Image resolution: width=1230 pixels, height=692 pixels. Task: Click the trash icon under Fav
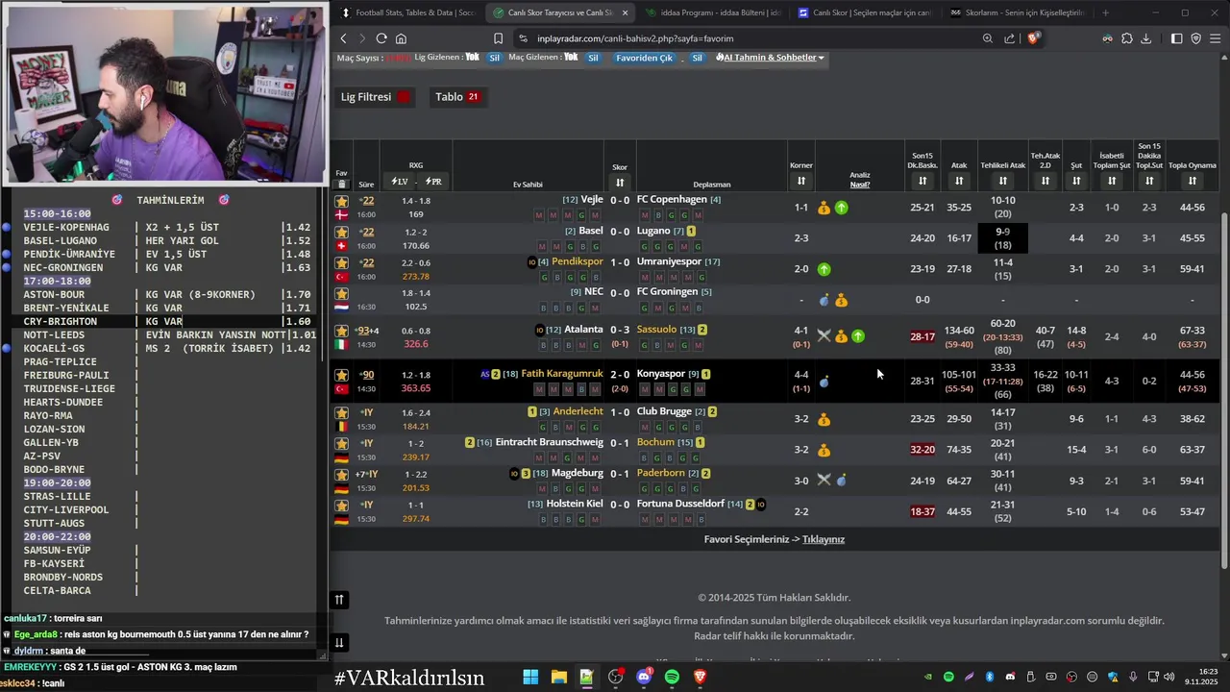pyautogui.click(x=341, y=183)
